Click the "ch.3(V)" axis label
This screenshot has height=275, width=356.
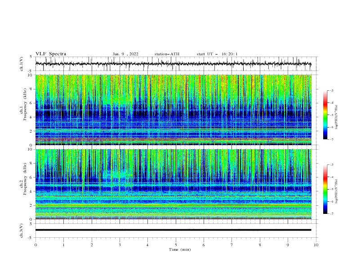[22, 231]
